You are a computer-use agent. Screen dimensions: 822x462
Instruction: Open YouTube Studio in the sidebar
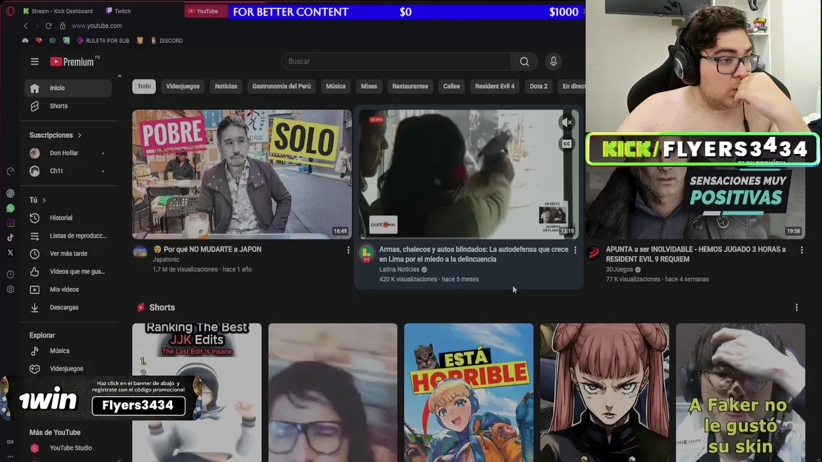(x=68, y=448)
